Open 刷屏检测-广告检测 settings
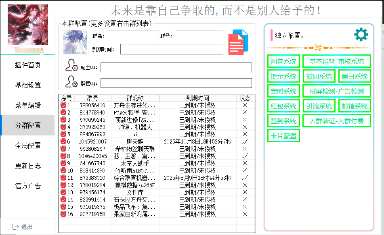The width and height of the screenshot is (384, 235). [336, 91]
